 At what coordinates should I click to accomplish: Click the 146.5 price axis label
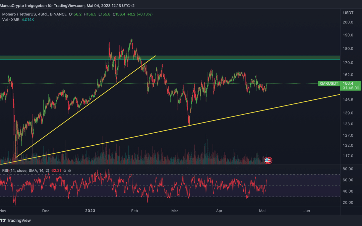tap(348, 100)
